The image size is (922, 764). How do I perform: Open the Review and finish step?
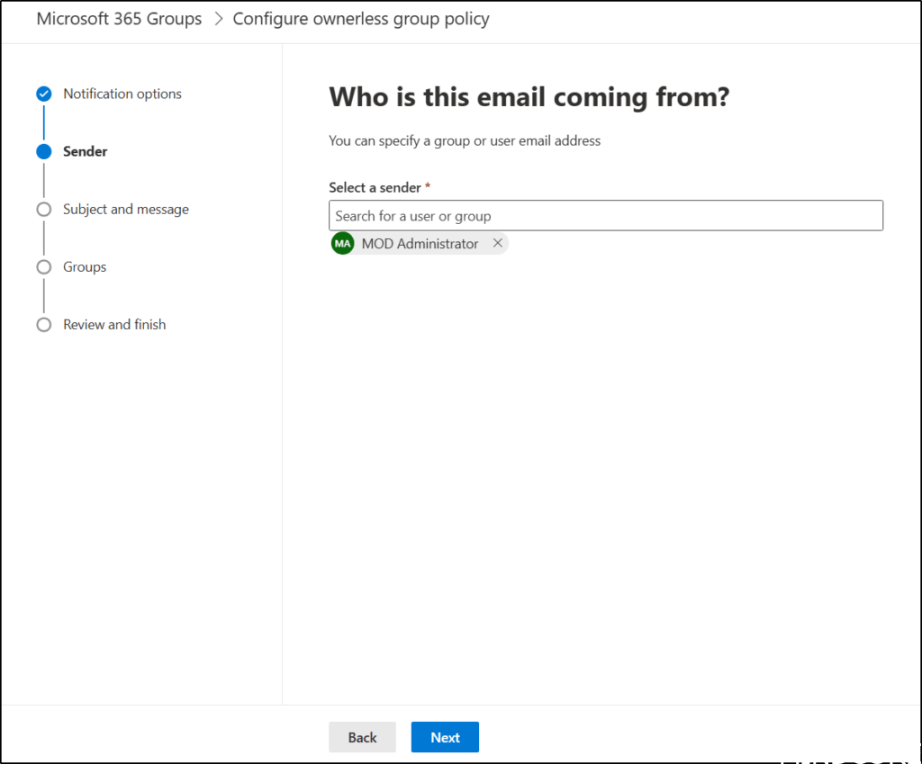pos(114,325)
